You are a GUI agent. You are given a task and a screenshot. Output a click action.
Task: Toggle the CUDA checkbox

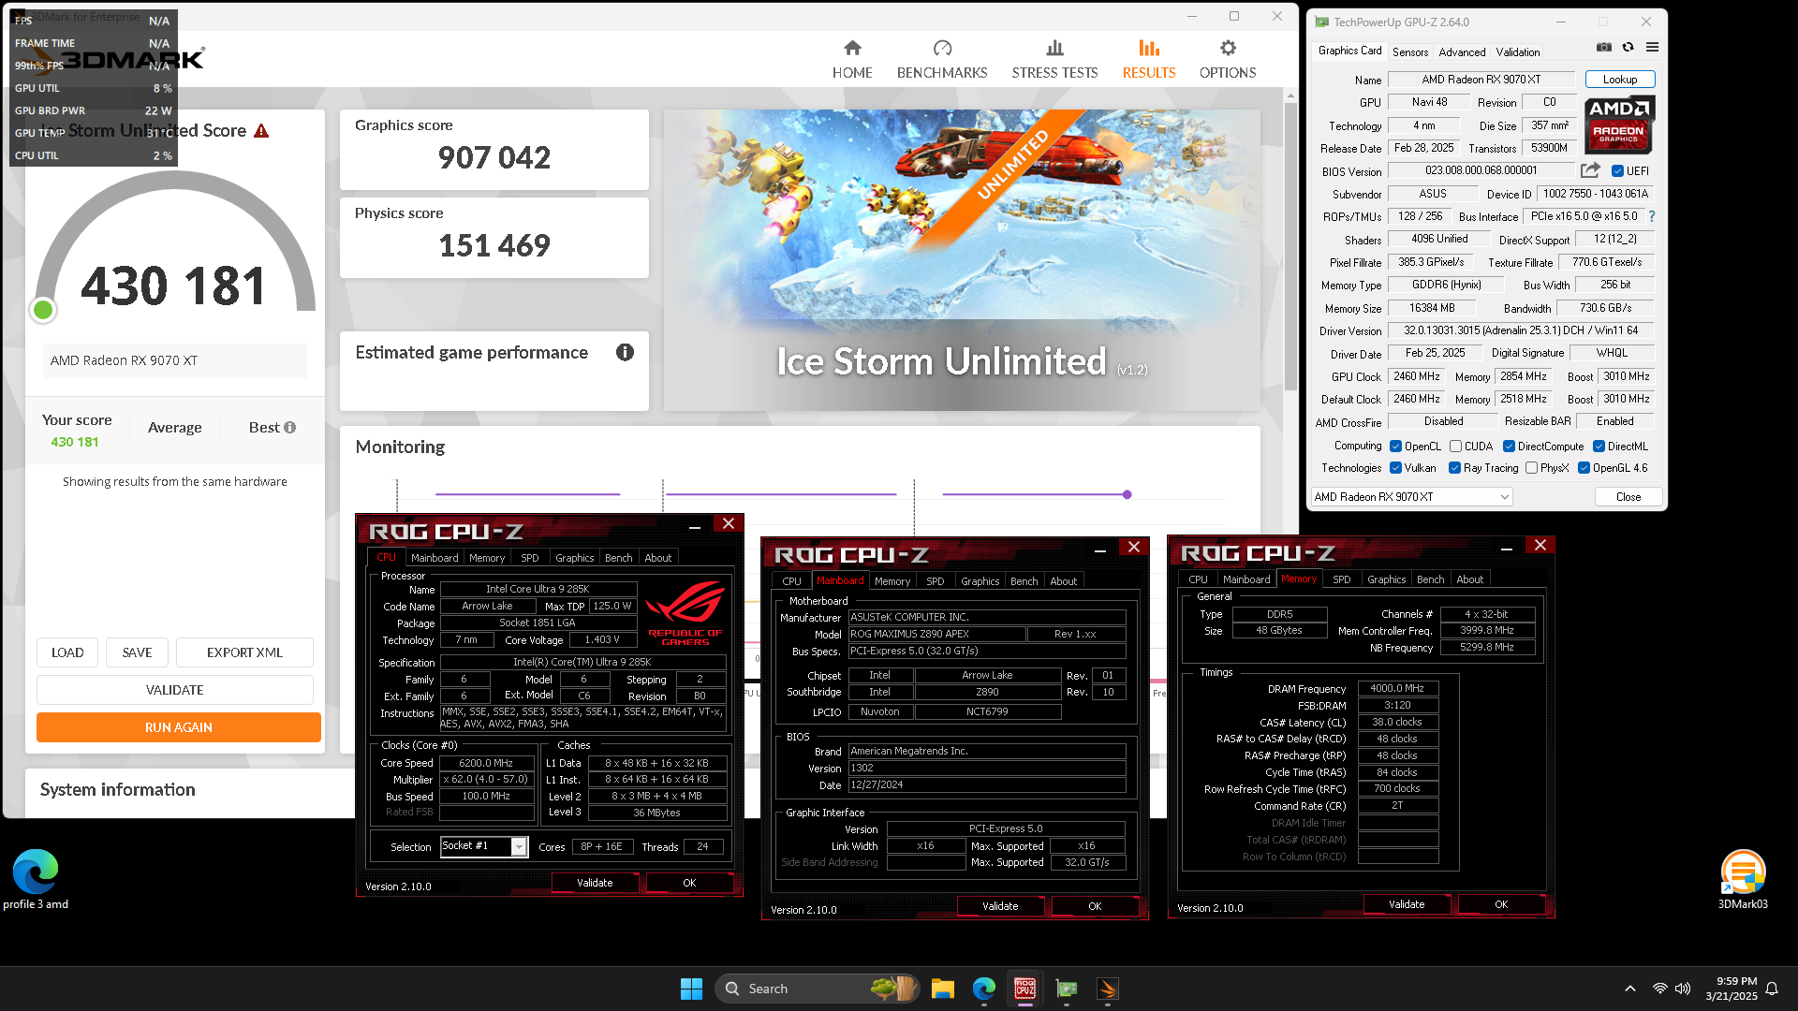(1455, 447)
